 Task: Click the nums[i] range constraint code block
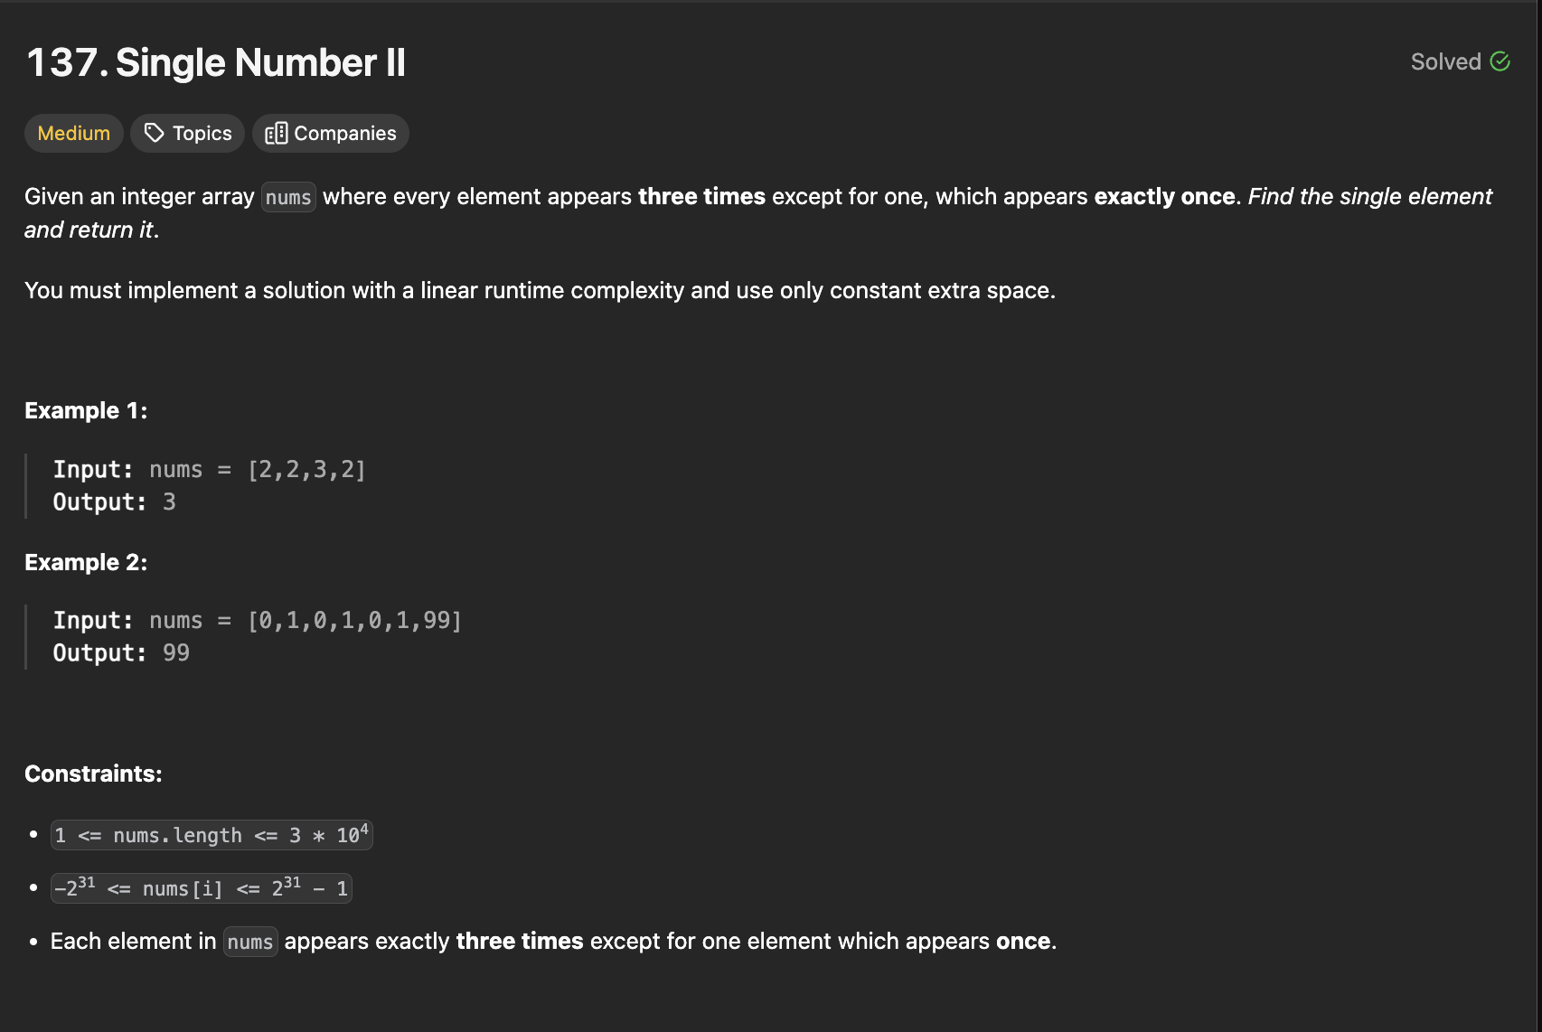(202, 887)
